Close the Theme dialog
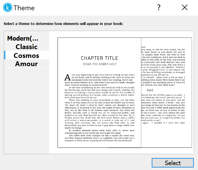The image size is (198, 170). click(185, 7)
